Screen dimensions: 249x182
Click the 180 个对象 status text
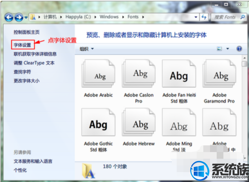click(x=115, y=167)
